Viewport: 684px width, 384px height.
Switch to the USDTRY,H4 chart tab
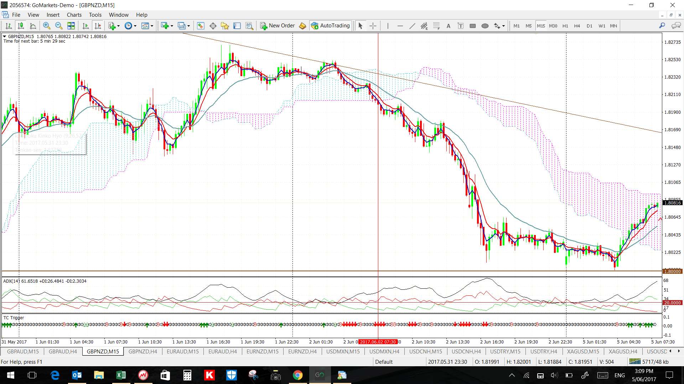click(544, 351)
